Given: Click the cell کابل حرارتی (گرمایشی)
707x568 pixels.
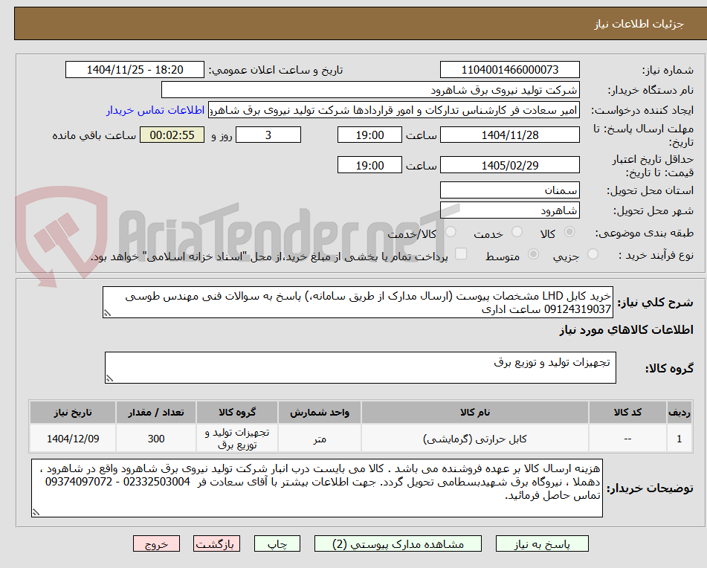Looking at the screenshot, I should click(x=475, y=439).
